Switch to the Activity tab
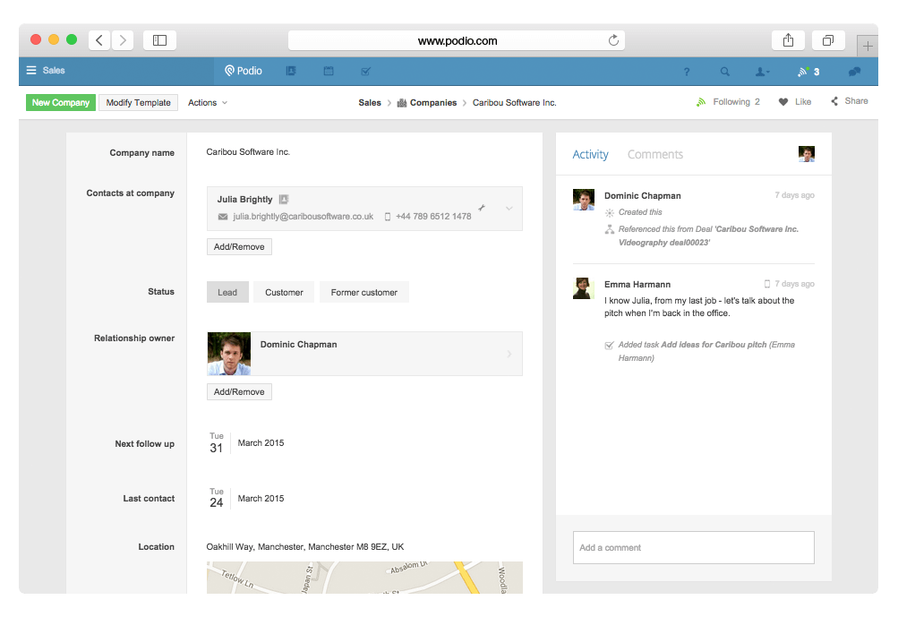 (590, 154)
